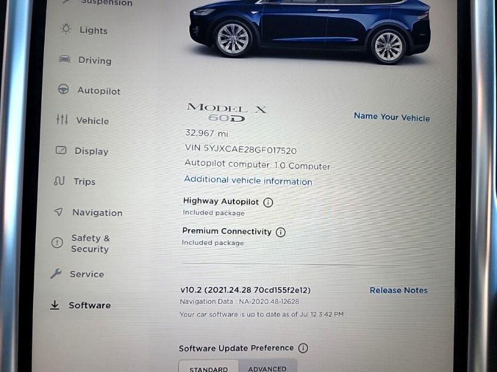Select ADVANCED update preference
This screenshot has width=497, height=372.
267,366
